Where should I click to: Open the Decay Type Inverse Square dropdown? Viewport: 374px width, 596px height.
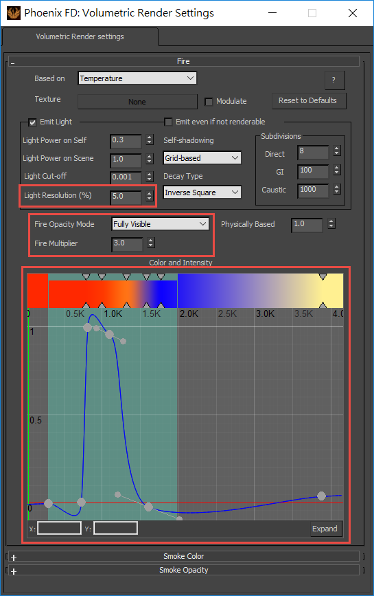[202, 192]
